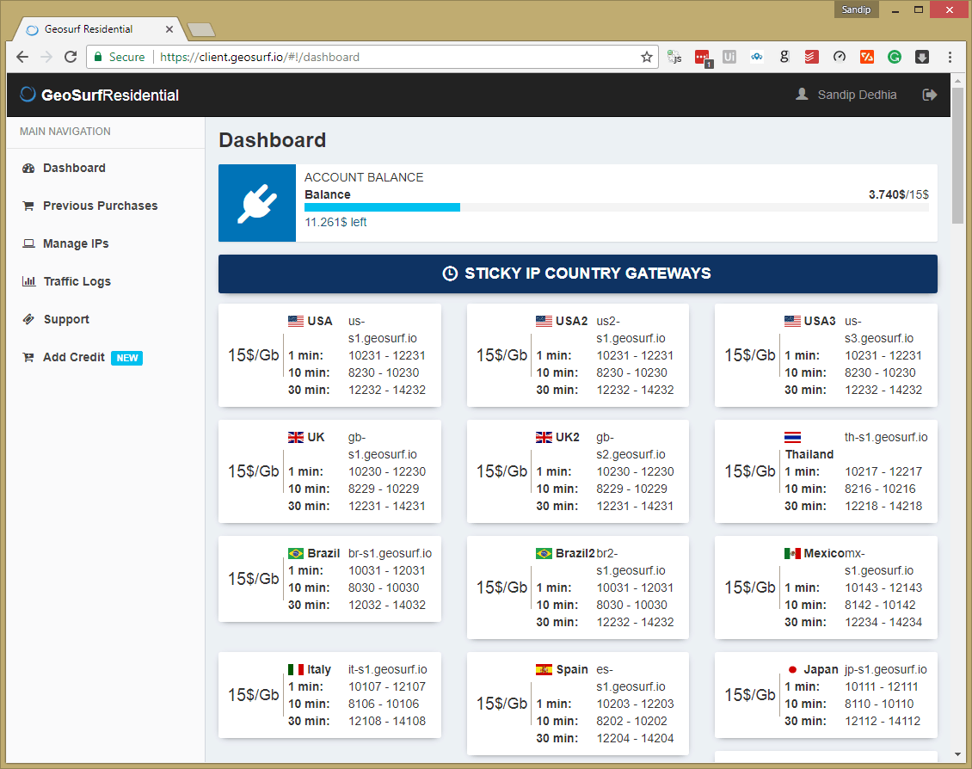Image resolution: width=972 pixels, height=769 pixels.
Task: Click the UK gateway host gb-s1.geosurf.io
Action: coord(383,446)
